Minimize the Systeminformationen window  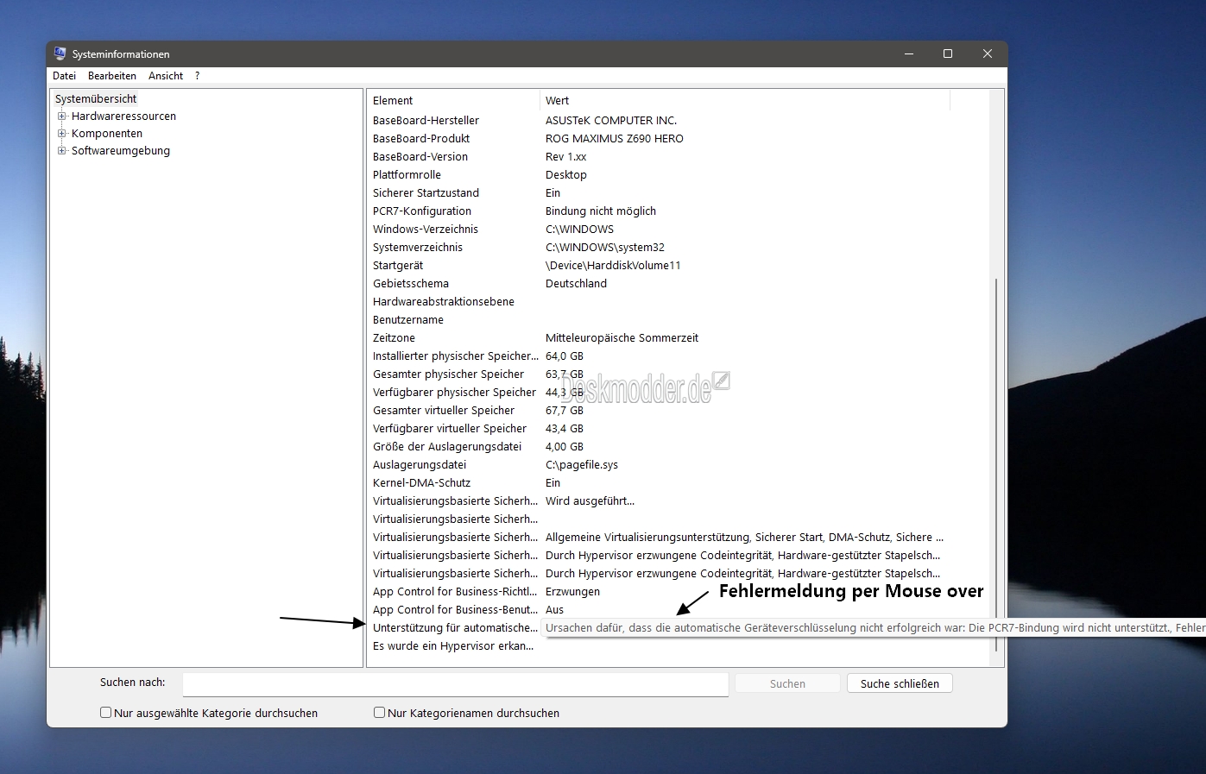[909, 53]
